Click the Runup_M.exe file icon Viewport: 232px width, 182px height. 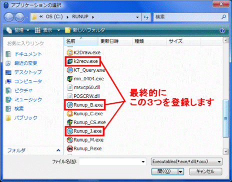click(x=70, y=140)
